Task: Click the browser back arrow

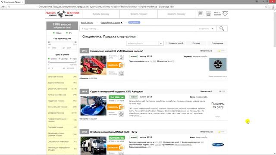Action: pos(3,7)
